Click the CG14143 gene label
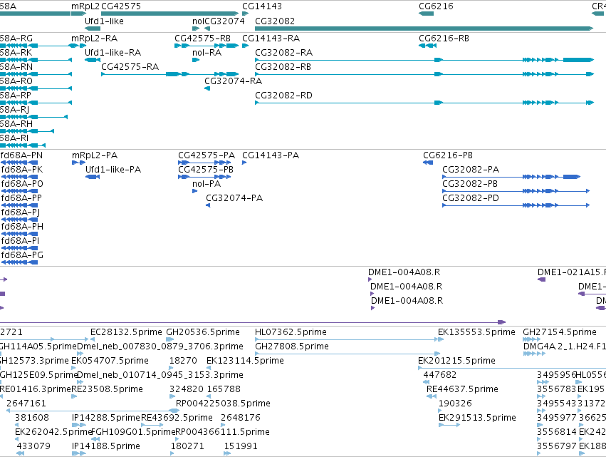 pos(262,6)
